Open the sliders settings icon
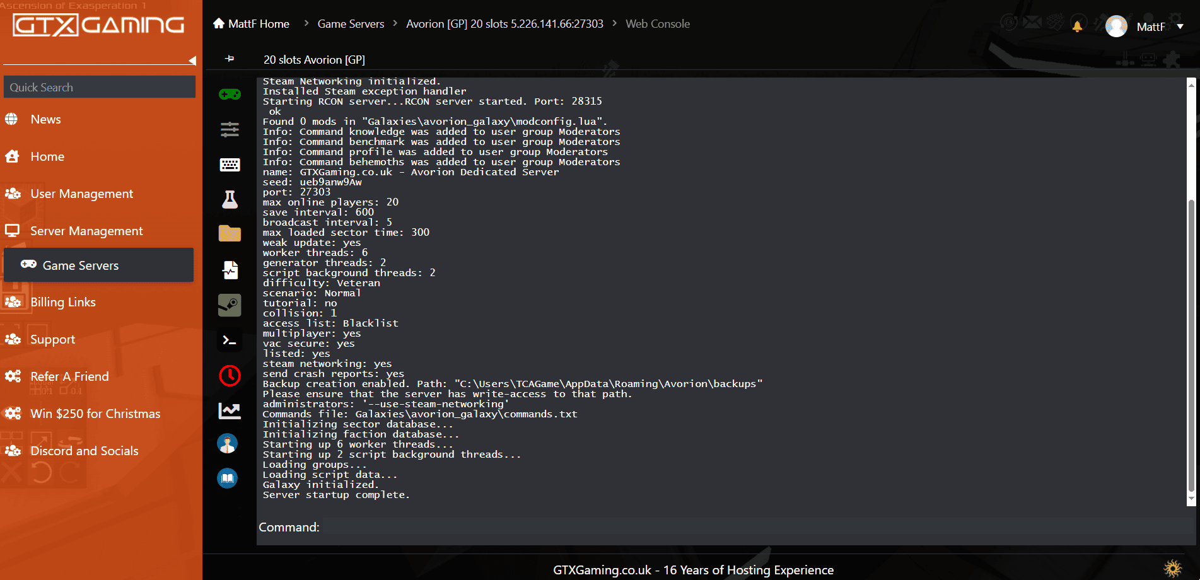1200x580 pixels. tap(230, 130)
